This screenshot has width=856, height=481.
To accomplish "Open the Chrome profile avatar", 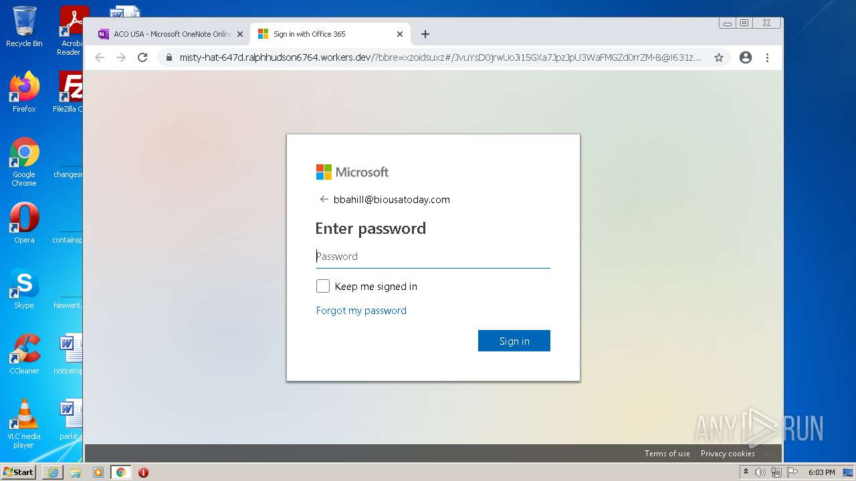I will [x=746, y=57].
